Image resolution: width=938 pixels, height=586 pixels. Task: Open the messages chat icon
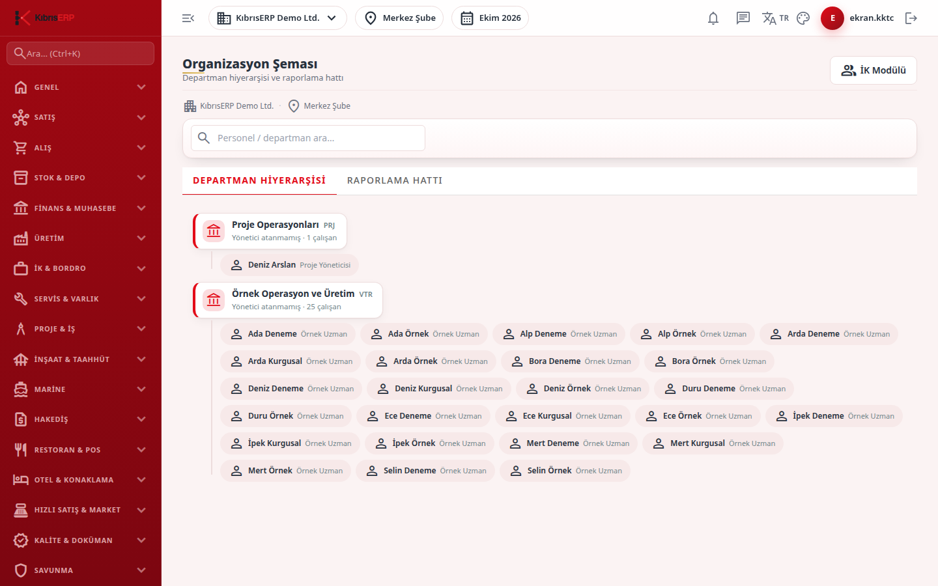pos(743,18)
